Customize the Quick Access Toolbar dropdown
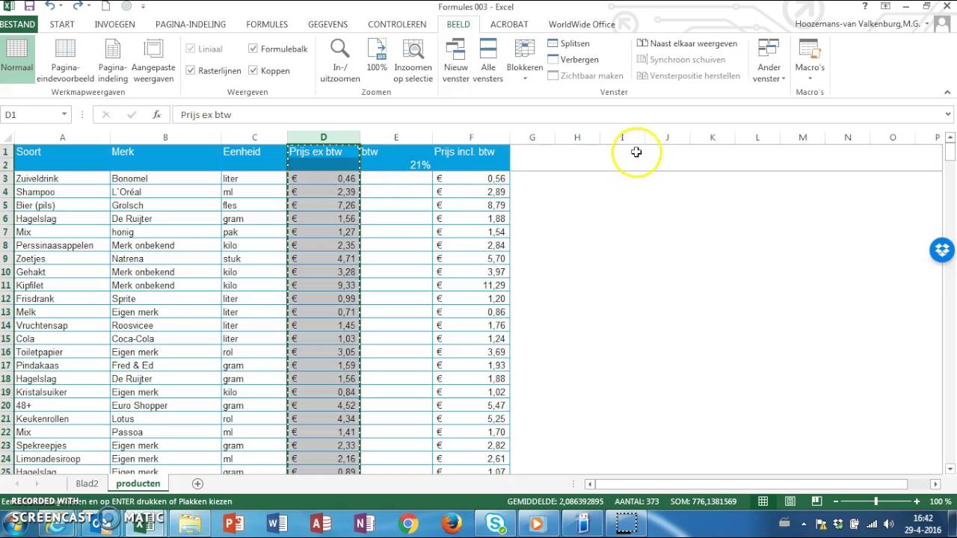Screen dimensions: 957x538 click(143, 7)
